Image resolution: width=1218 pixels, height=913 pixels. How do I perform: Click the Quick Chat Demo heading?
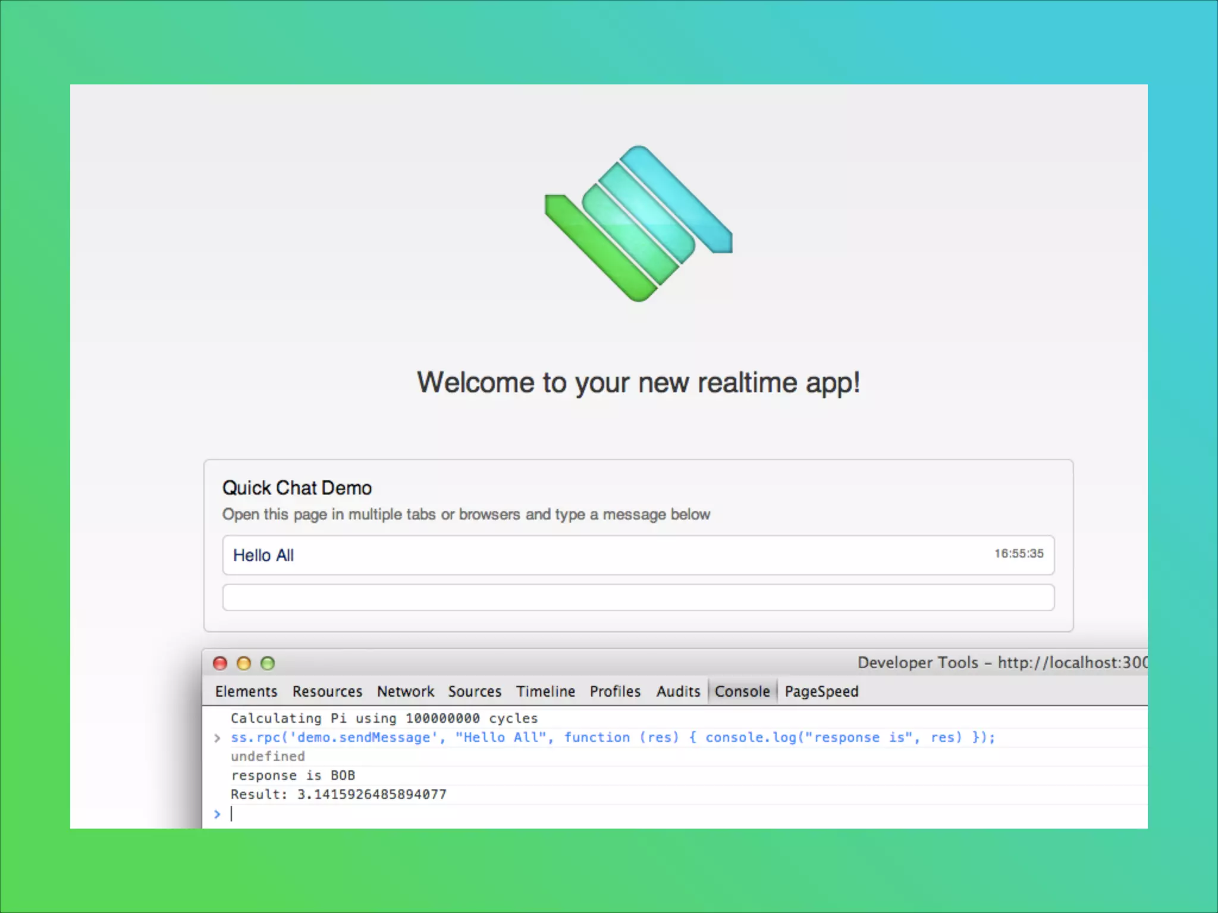tap(297, 488)
